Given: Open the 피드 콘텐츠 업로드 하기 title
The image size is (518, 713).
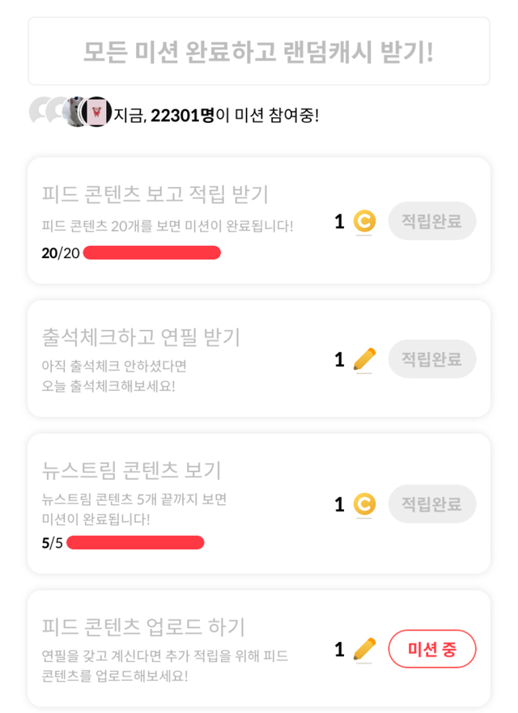Looking at the screenshot, I should 143,626.
